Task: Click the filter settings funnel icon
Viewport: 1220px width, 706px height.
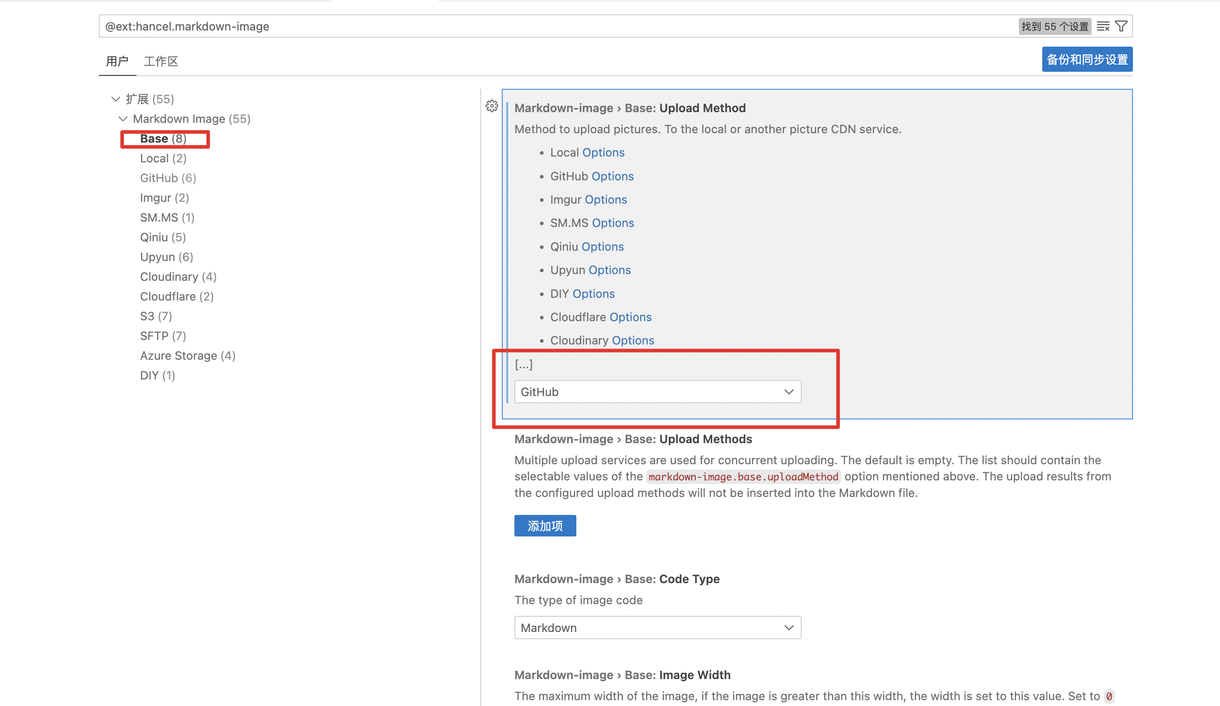Action: click(1121, 26)
